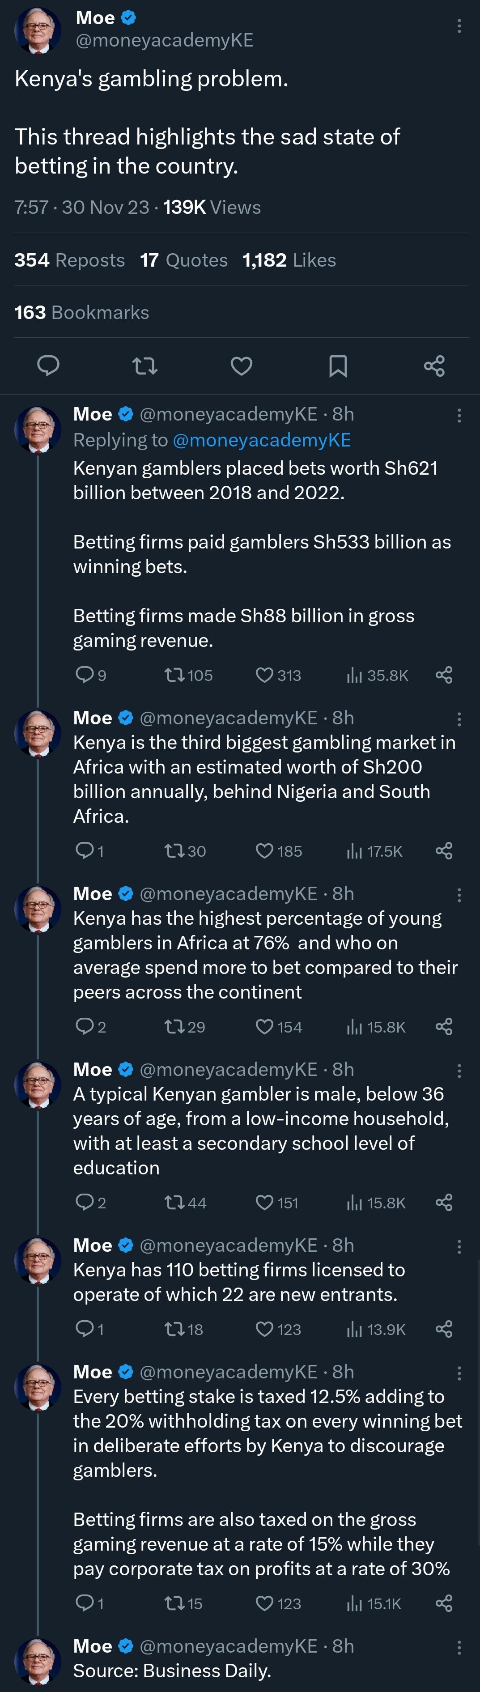
Task: Open the main tweet's three-dot options menu
Action: coord(459,26)
